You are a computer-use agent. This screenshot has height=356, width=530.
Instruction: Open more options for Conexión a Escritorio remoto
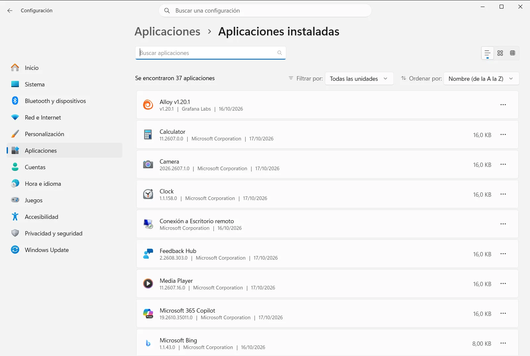[503, 224]
